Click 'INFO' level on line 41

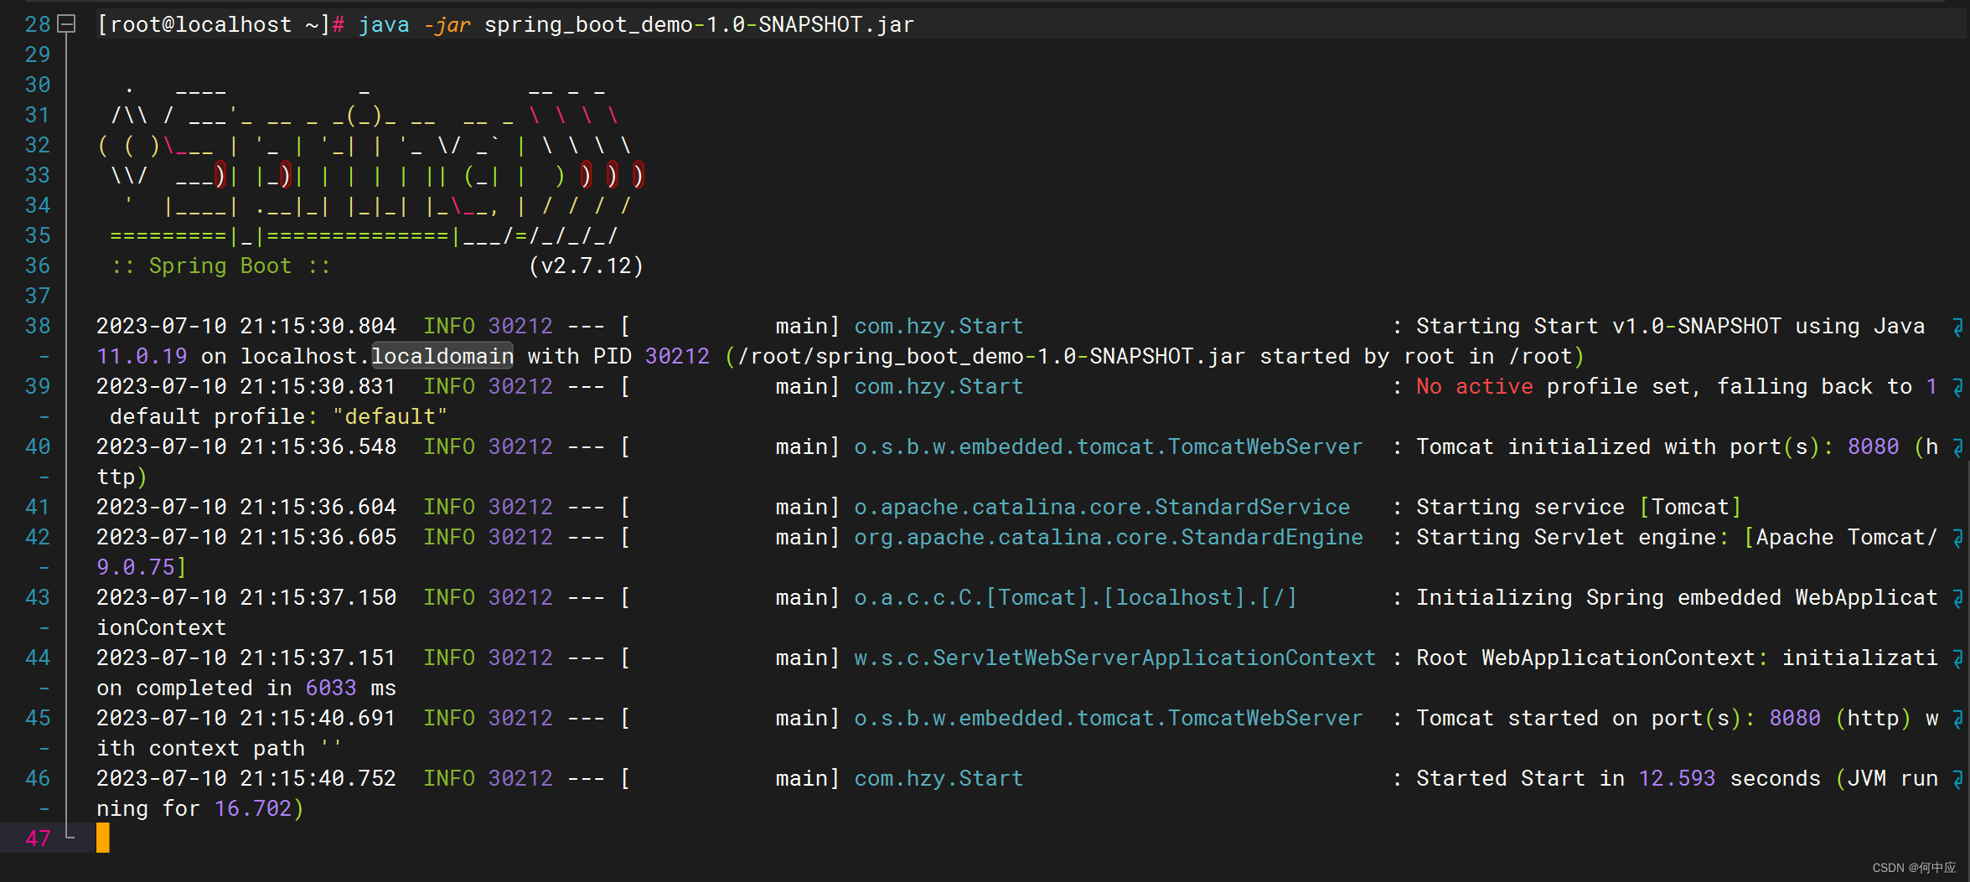(x=449, y=507)
